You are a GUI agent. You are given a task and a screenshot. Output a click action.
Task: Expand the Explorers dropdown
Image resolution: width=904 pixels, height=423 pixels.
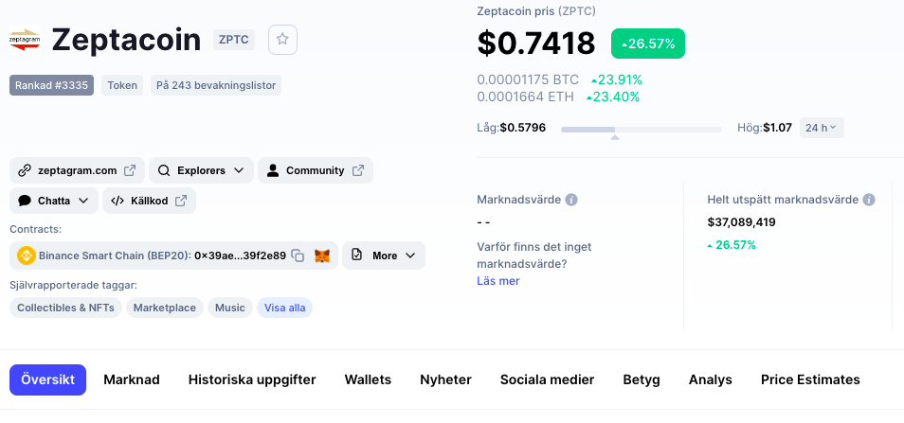pyautogui.click(x=201, y=170)
